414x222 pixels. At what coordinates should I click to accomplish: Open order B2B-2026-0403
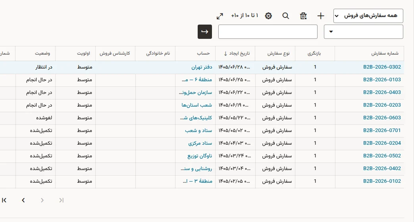(x=382, y=92)
